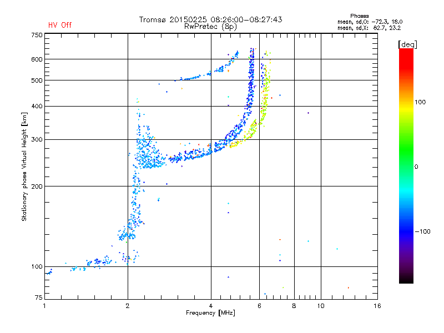This screenshot has width=444, height=333.
Task: Select the "mean, sd,O: -72.3, 18.0" line
Action: coord(370,22)
